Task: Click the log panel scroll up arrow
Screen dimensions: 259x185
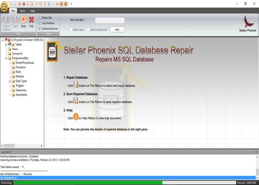Action: coord(257,157)
